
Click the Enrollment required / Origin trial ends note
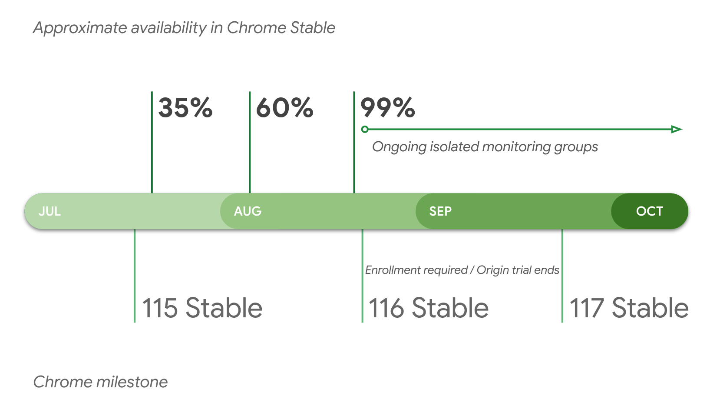tap(462, 270)
